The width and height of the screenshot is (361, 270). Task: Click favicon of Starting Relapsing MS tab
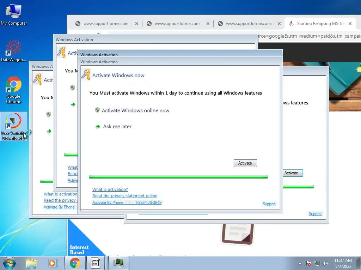pos(291,24)
